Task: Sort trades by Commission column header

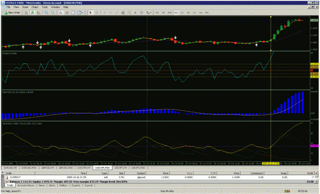Action: (x=252, y=173)
